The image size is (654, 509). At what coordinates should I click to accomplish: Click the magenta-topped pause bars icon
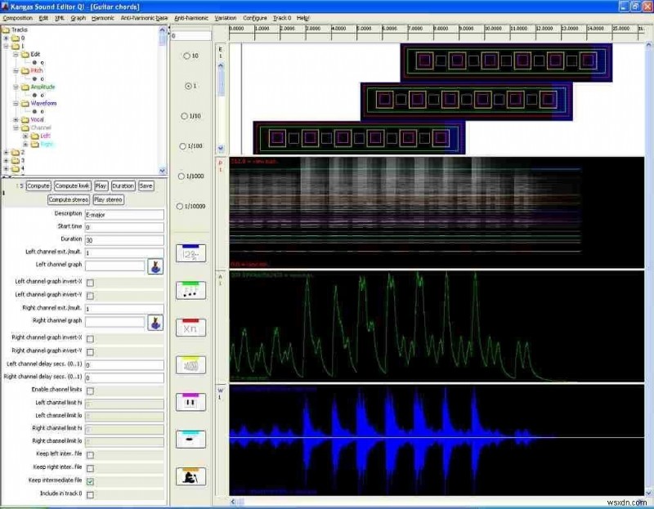tap(190, 402)
